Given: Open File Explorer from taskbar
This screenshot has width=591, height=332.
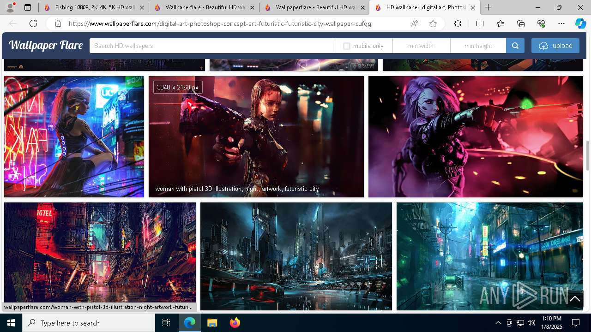Looking at the screenshot, I should (x=212, y=323).
